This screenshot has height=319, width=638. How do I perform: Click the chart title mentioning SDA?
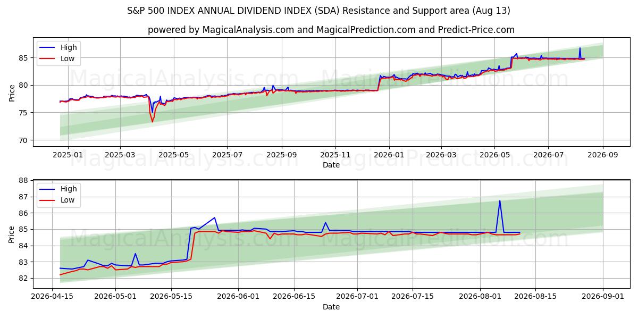click(x=319, y=11)
